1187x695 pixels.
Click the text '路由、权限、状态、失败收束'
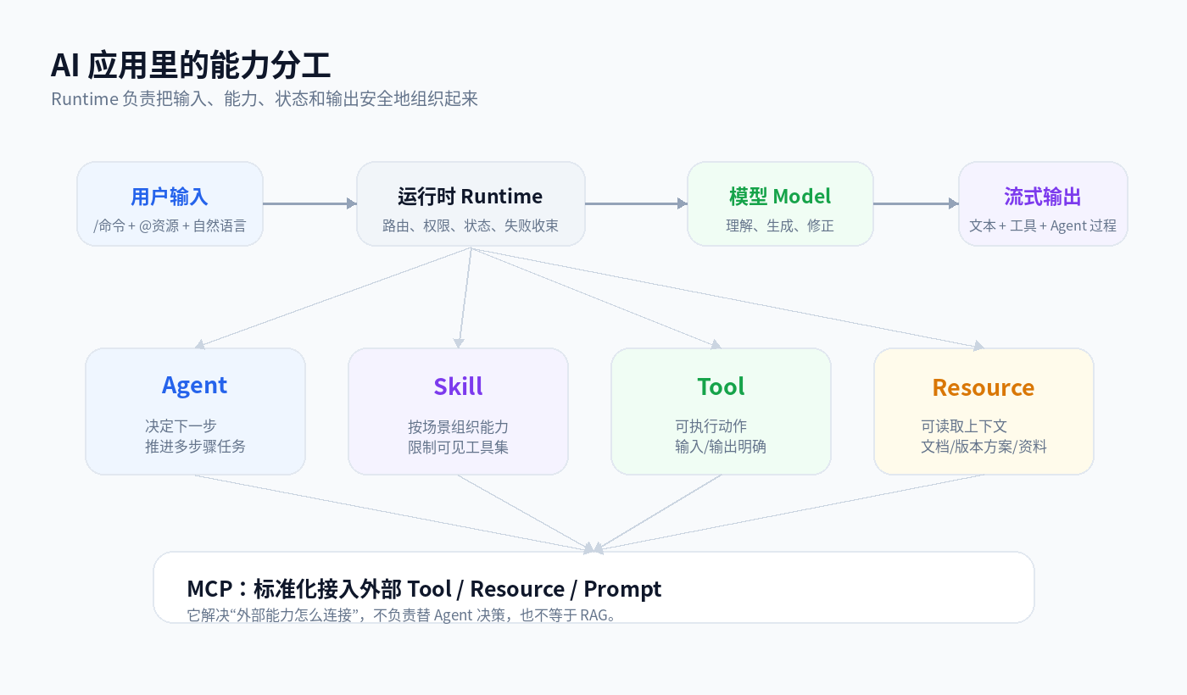(471, 225)
